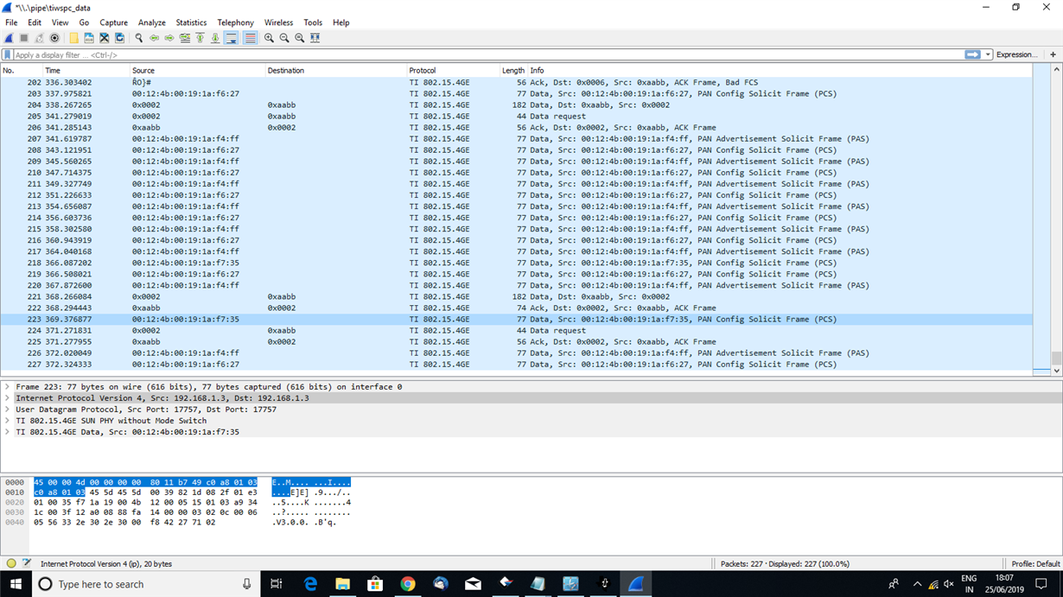Open the Capture menu
Screen dimensions: 1063x597
coord(113,22)
